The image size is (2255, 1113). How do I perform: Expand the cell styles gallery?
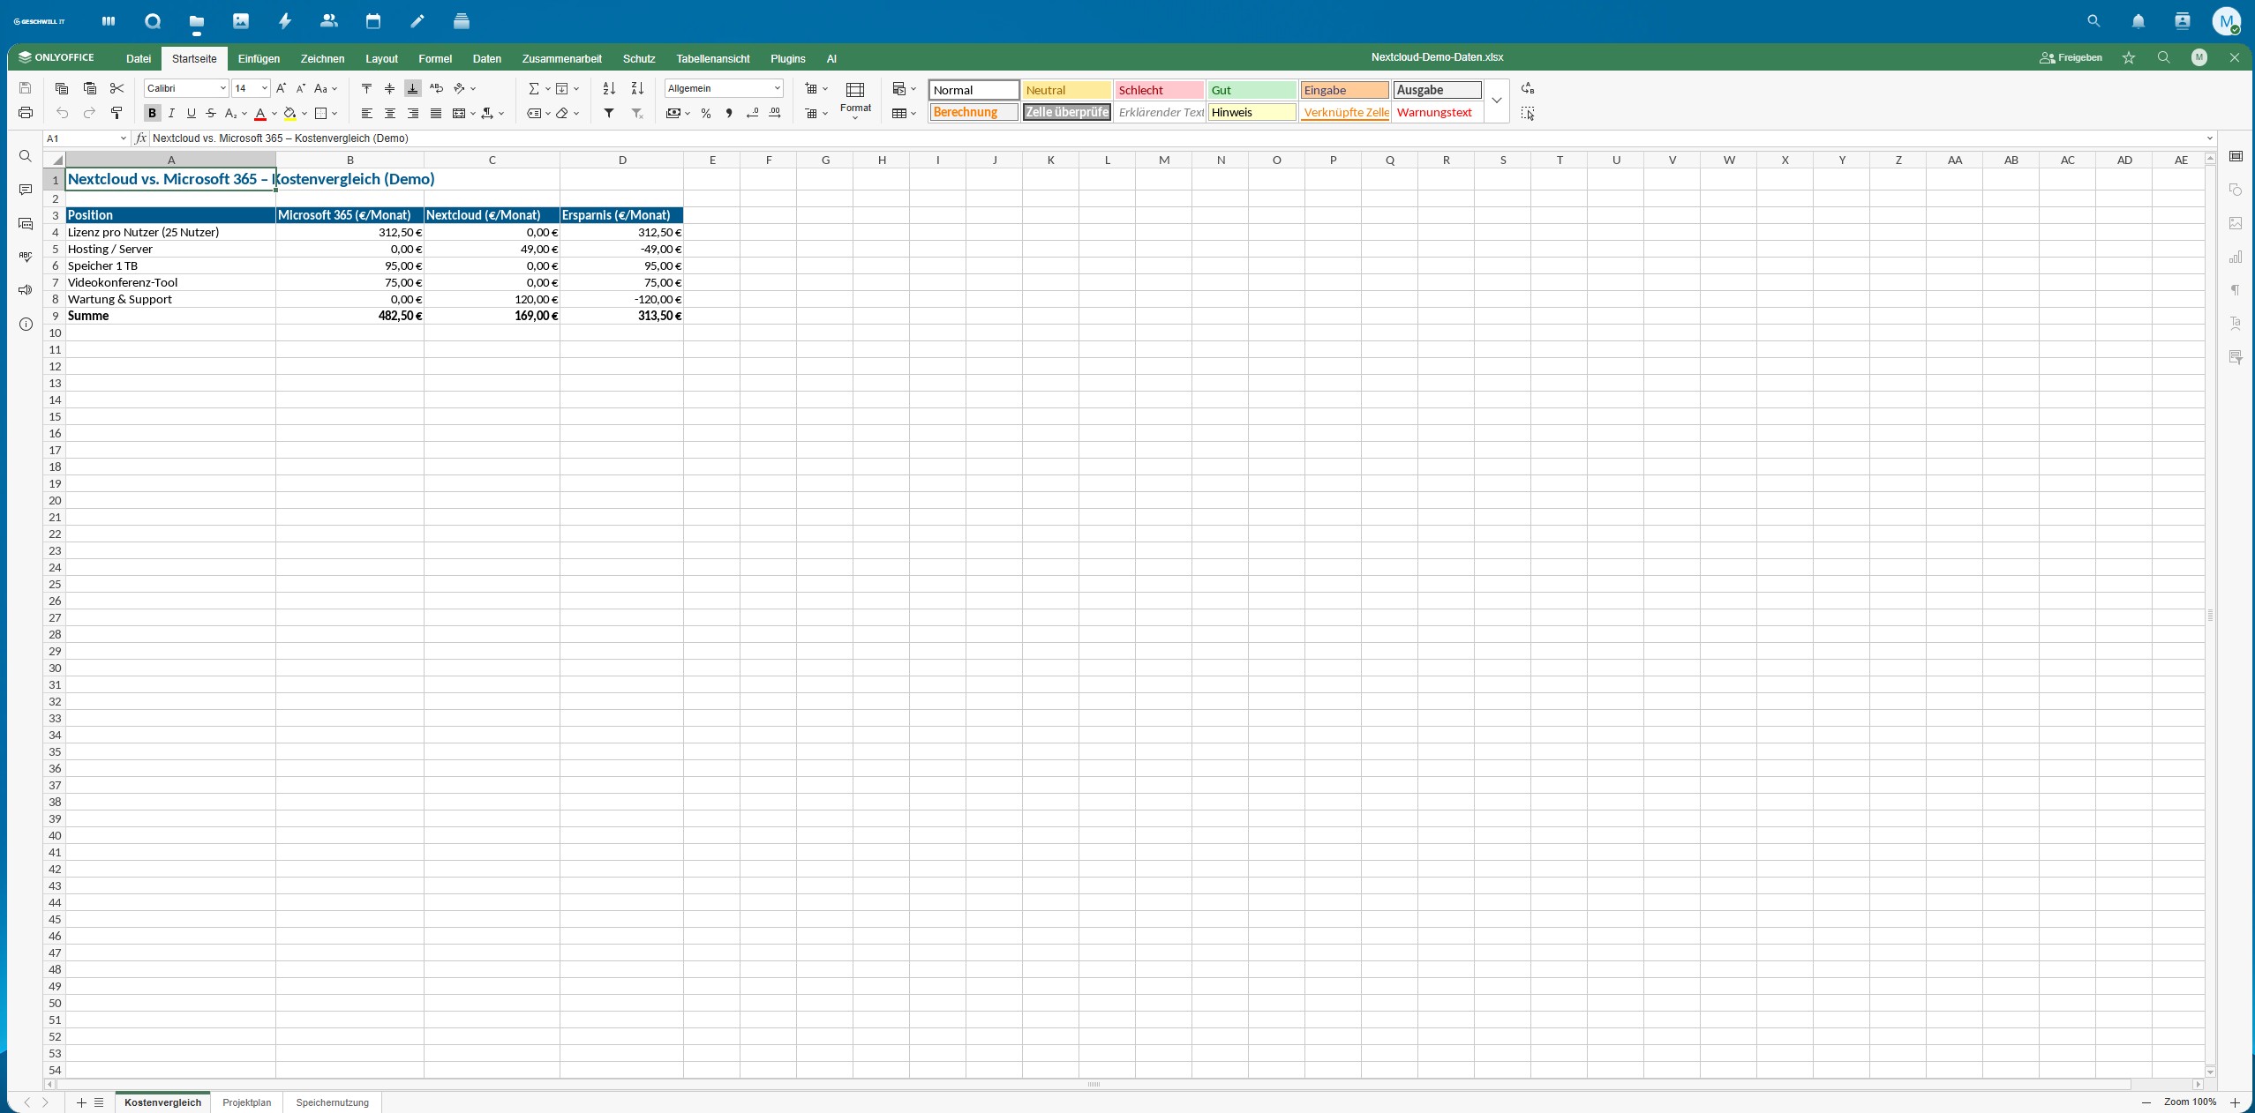coord(1497,101)
